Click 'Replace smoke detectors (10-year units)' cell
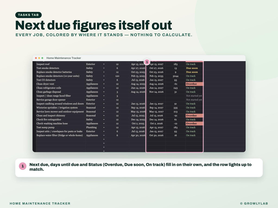The width and height of the screenshot is (278, 208). pyautogui.click(x=61, y=76)
